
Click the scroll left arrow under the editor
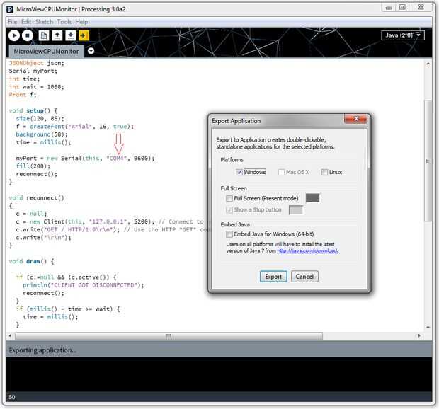coord(10,335)
